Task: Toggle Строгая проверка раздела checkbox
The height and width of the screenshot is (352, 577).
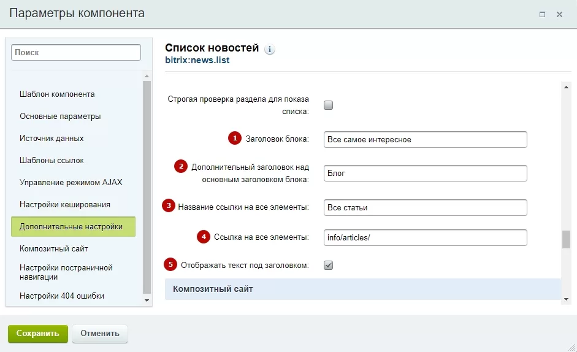Action: point(328,105)
